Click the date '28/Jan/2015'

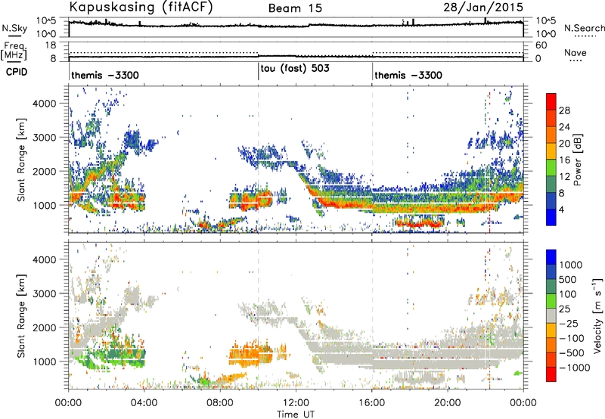click(x=483, y=7)
